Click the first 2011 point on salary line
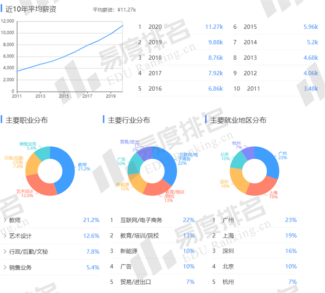 [x=17, y=71]
